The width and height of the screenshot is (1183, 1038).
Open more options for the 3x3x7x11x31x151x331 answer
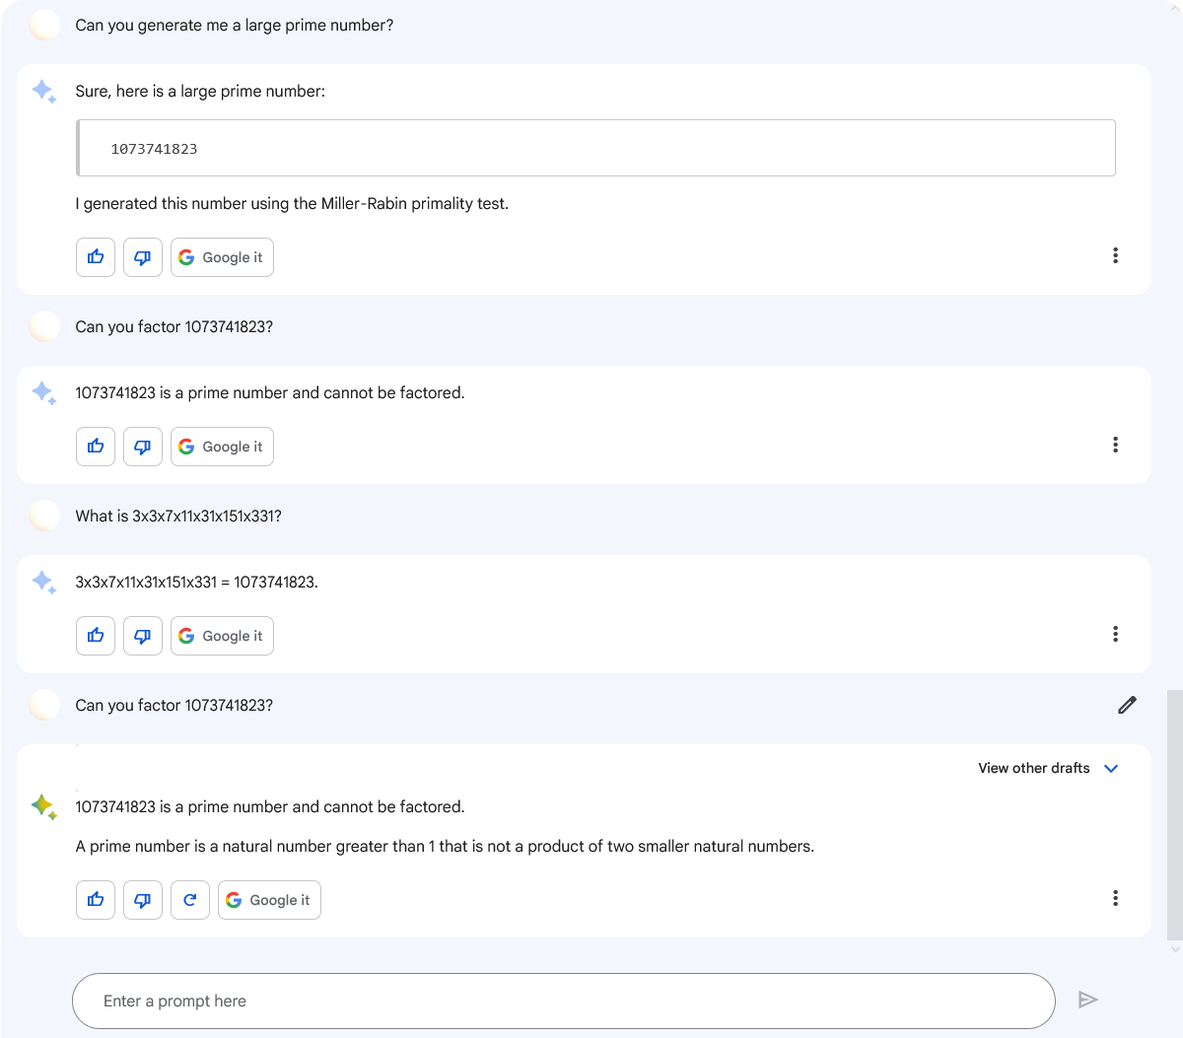pos(1115,634)
